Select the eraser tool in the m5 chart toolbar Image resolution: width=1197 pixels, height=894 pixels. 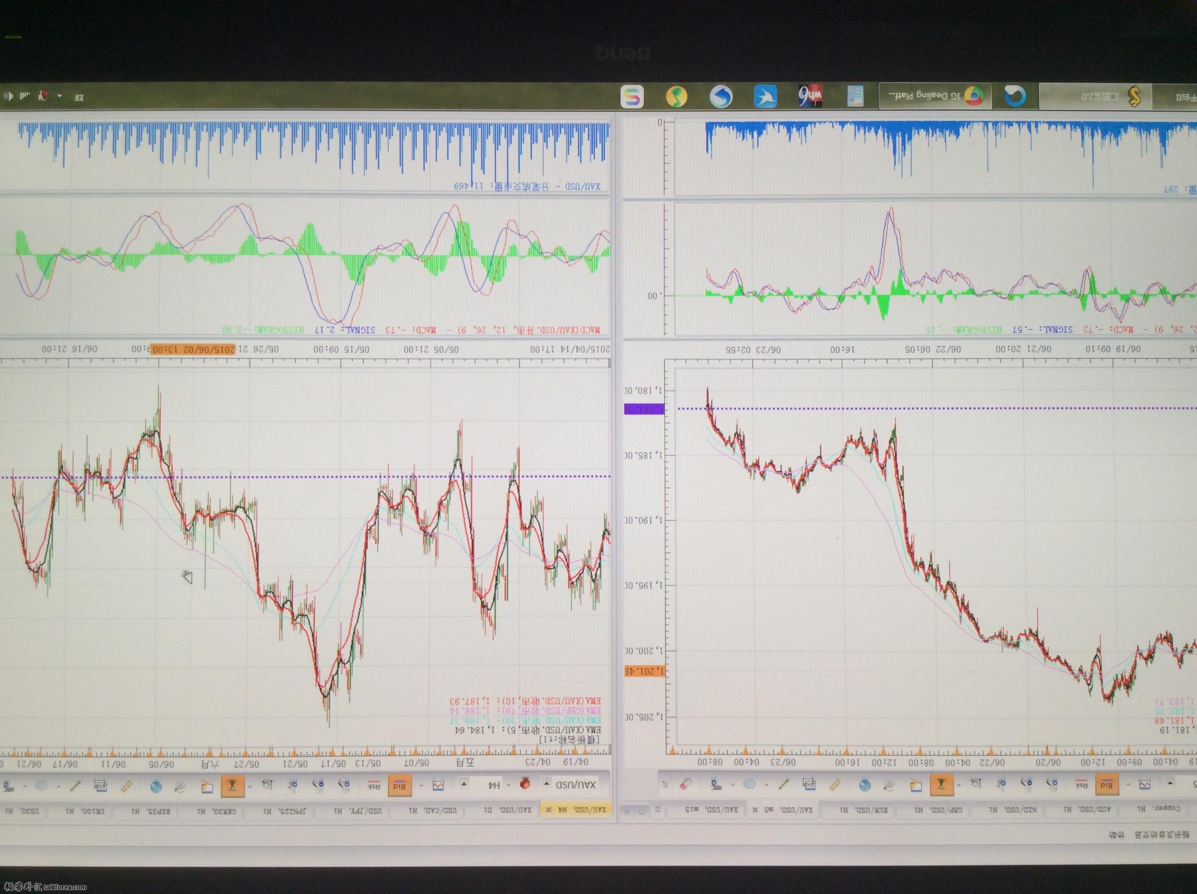(x=686, y=785)
